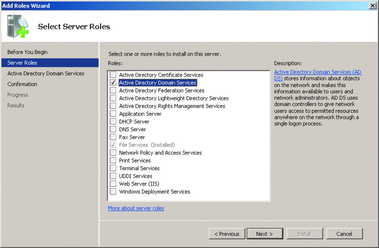Click the Next button
Screen dimensions: 379x248
[265, 234]
